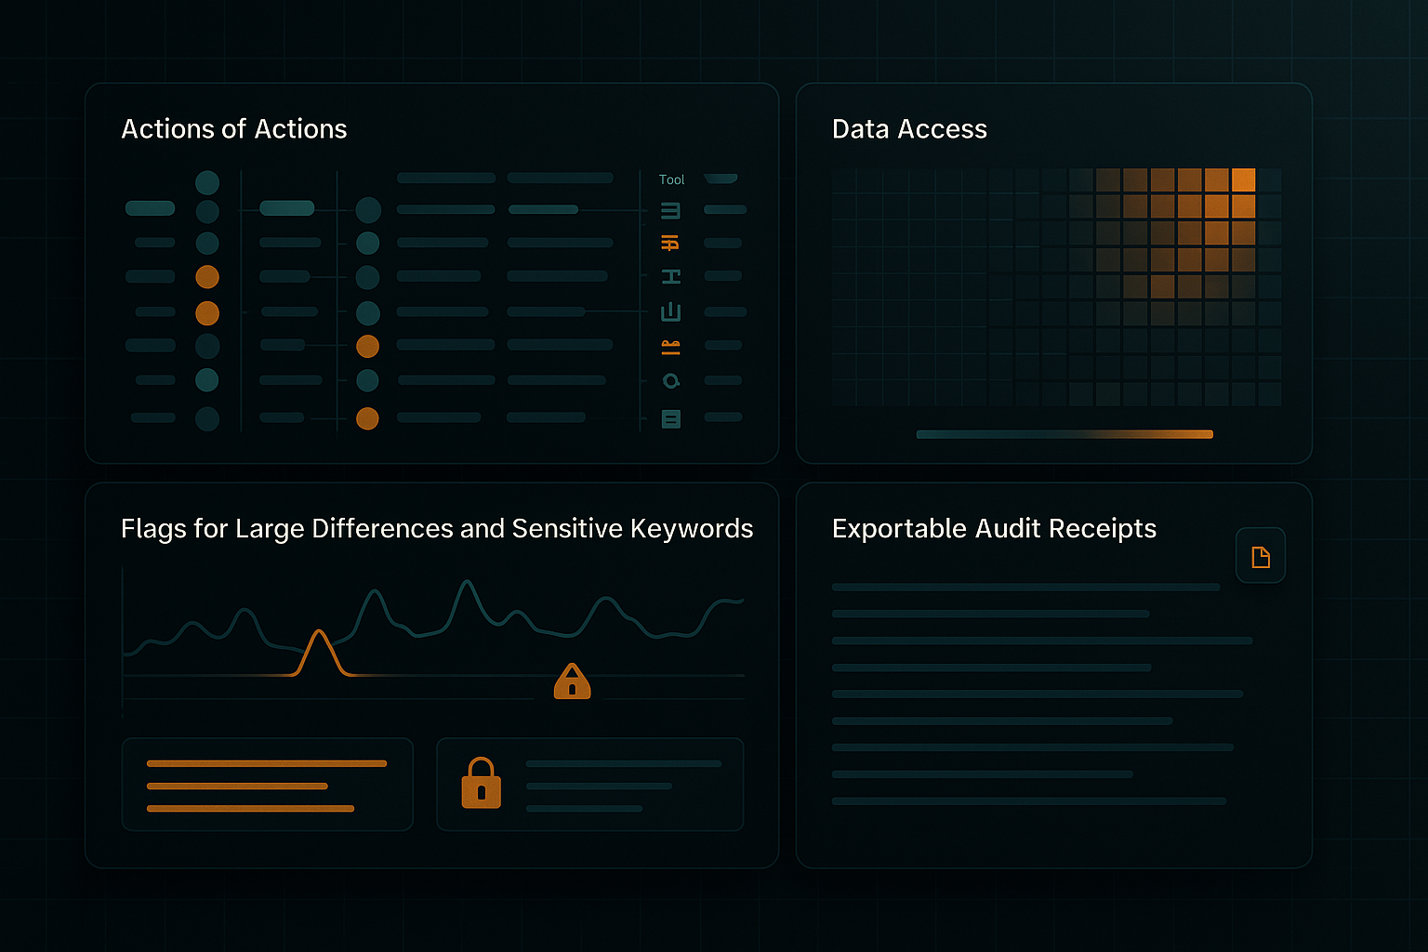1428x952 pixels.
Task: Click the orange peak on the line chart
Action: 319,634
